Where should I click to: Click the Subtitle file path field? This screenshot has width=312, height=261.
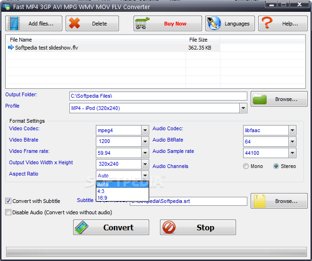tap(188, 202)
